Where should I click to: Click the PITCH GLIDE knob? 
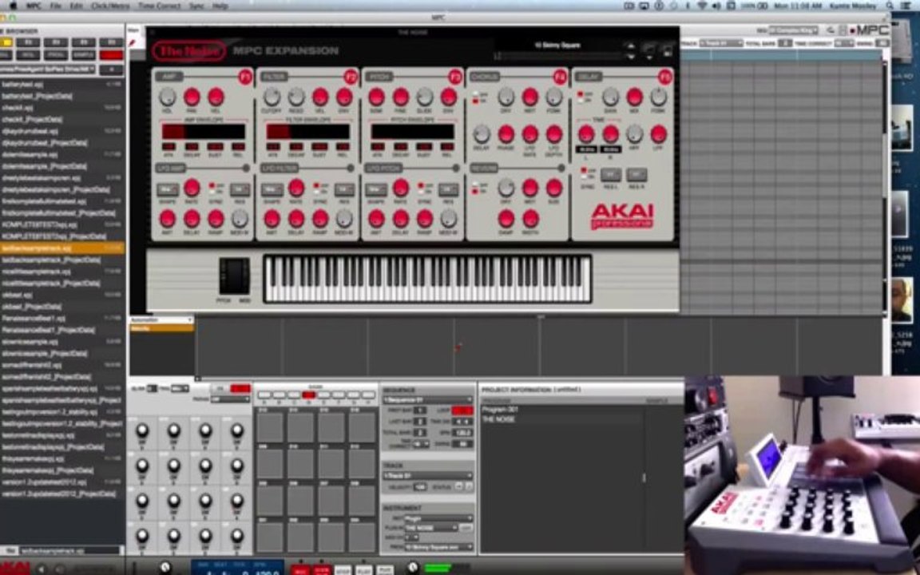[x=425, y=97]
